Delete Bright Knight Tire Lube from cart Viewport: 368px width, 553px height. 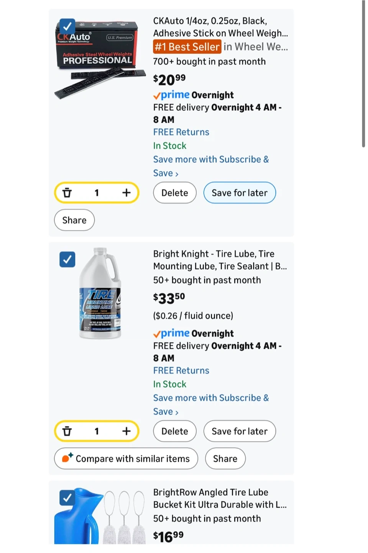175,431
